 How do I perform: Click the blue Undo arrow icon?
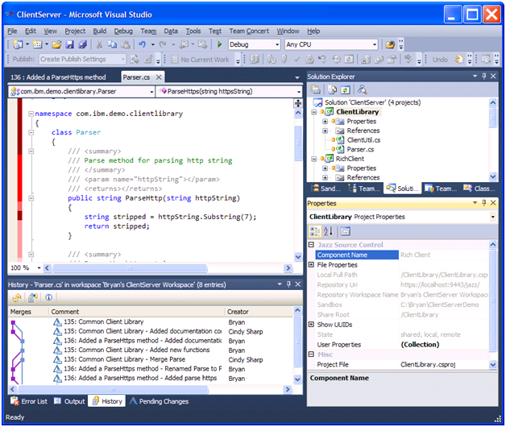(x=142, y=44)
